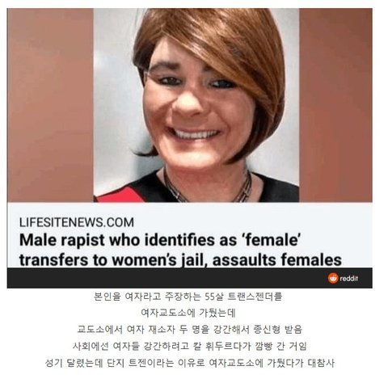Select the portrait photo in the article card

coord(196,105)
